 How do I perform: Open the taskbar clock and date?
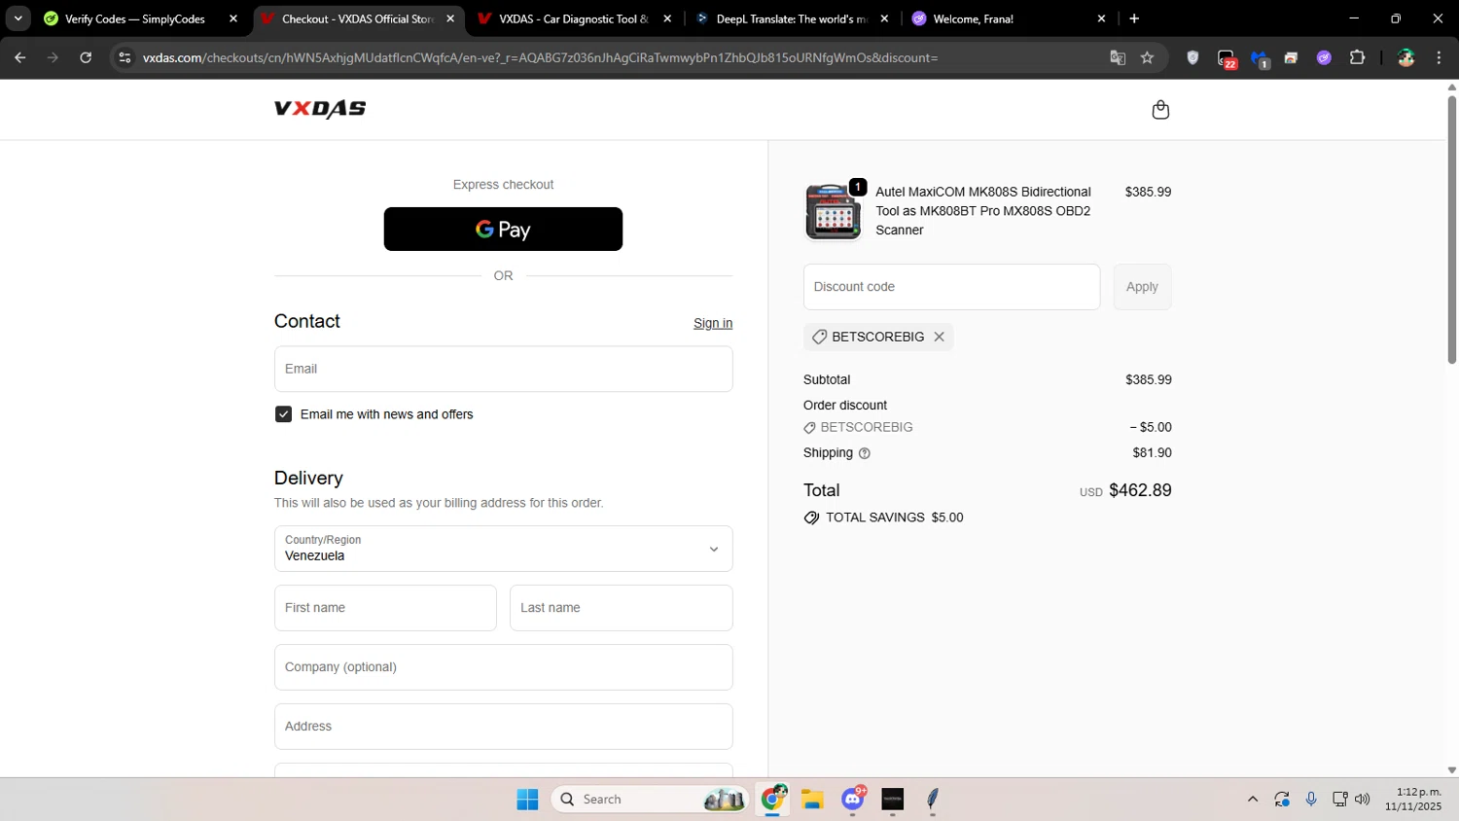click(x=1413, y=800)
